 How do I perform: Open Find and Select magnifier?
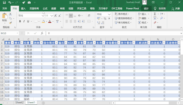click(162, 18)
